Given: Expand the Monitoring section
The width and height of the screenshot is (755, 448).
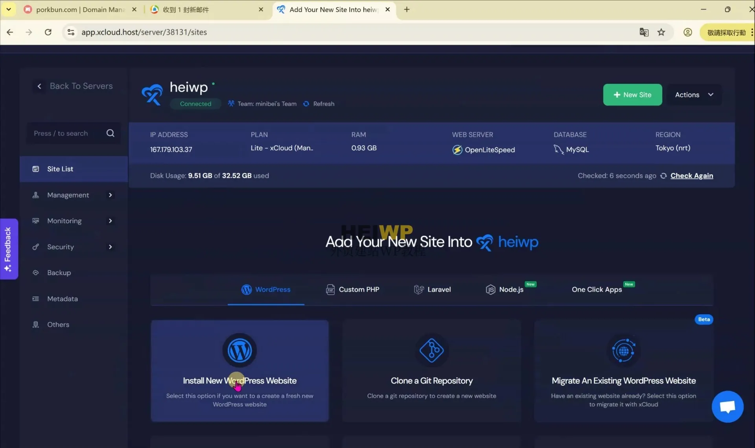Looking at the screenshot, I should 110,221.
